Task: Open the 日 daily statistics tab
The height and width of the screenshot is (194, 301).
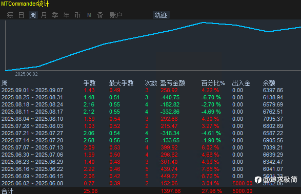Action: (21, 15)
